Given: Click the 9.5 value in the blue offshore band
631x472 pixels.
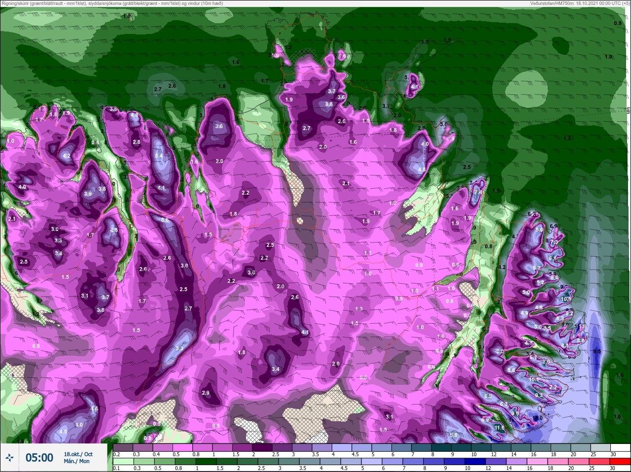Looking at the screenshot, I should (x=597, y=351).
